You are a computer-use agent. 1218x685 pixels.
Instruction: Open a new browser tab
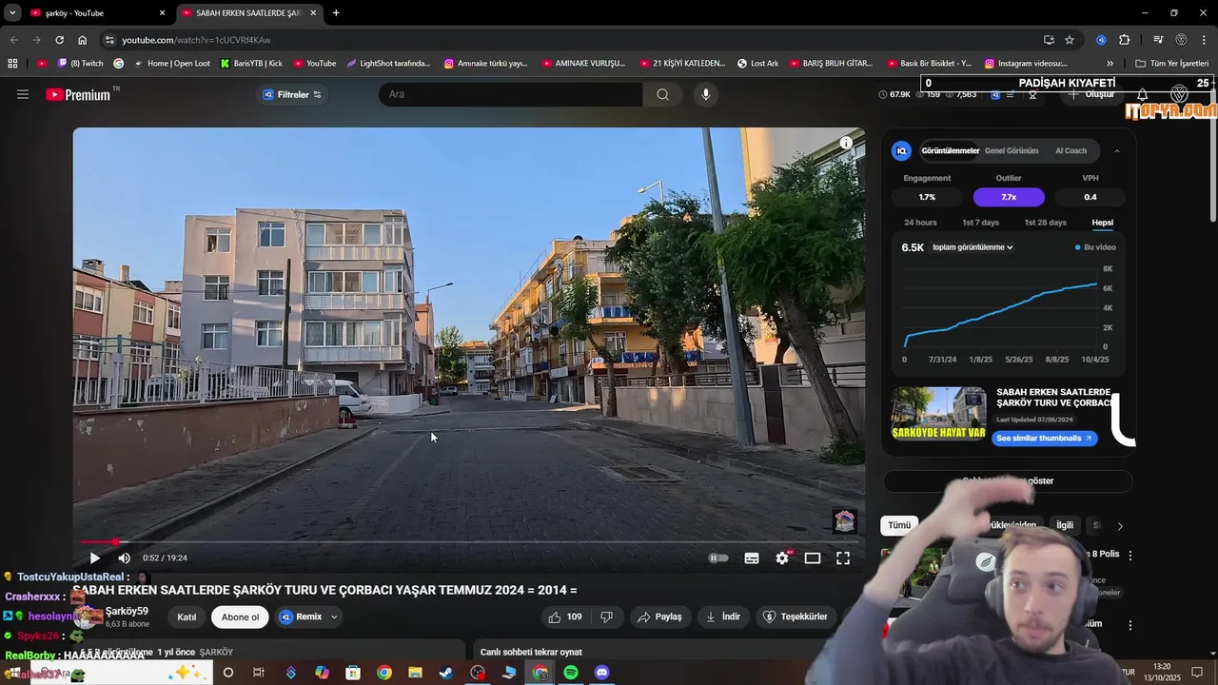coord(336,13)
